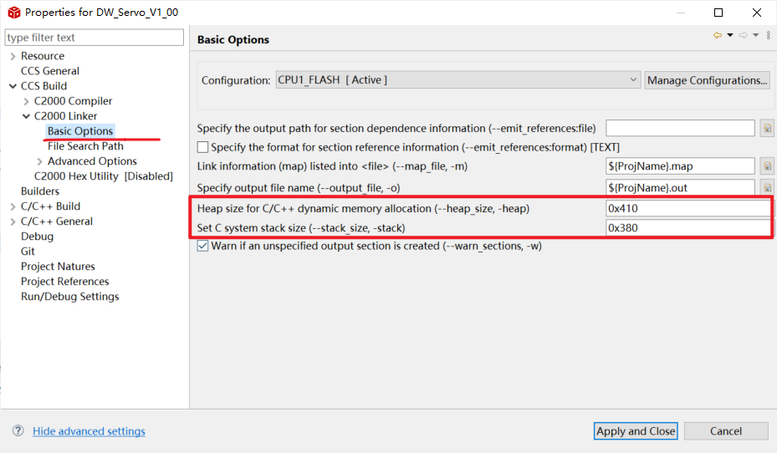Select CCS General in the tree
This screenshot has width=777, height=453.
[x=50, y=71]
